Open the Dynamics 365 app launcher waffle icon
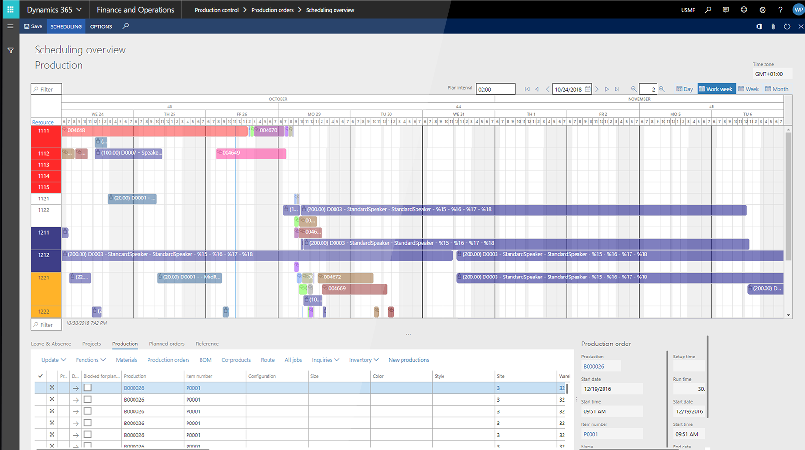This screenshot has width=805, height=450. [10, 9]
